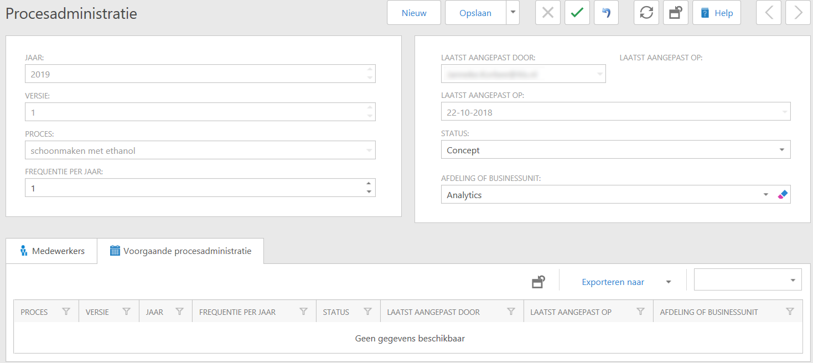Viewport: 813px width, 363px height.
Task: Open the Afdeling of Businessunit dropdown
Action: tap(766, 195)
